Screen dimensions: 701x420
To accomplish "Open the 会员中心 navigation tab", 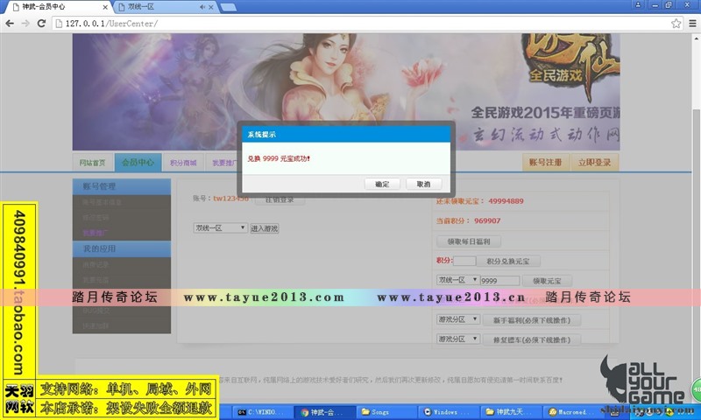I will click(138, 162).
